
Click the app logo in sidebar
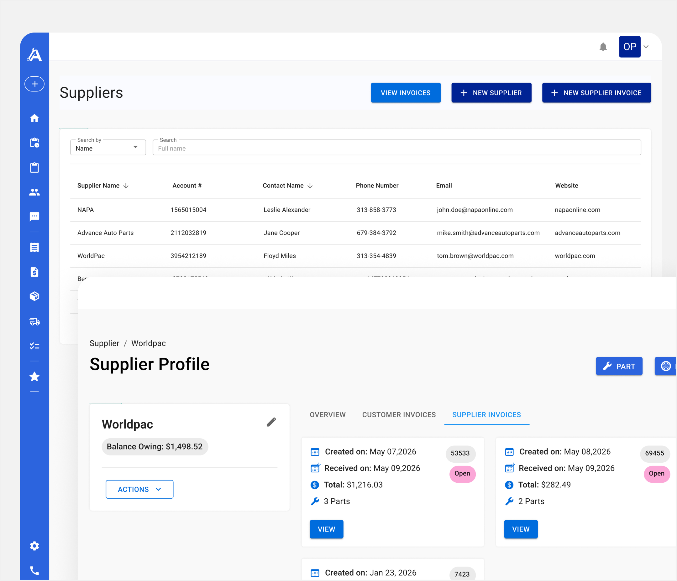click(34, 54)
